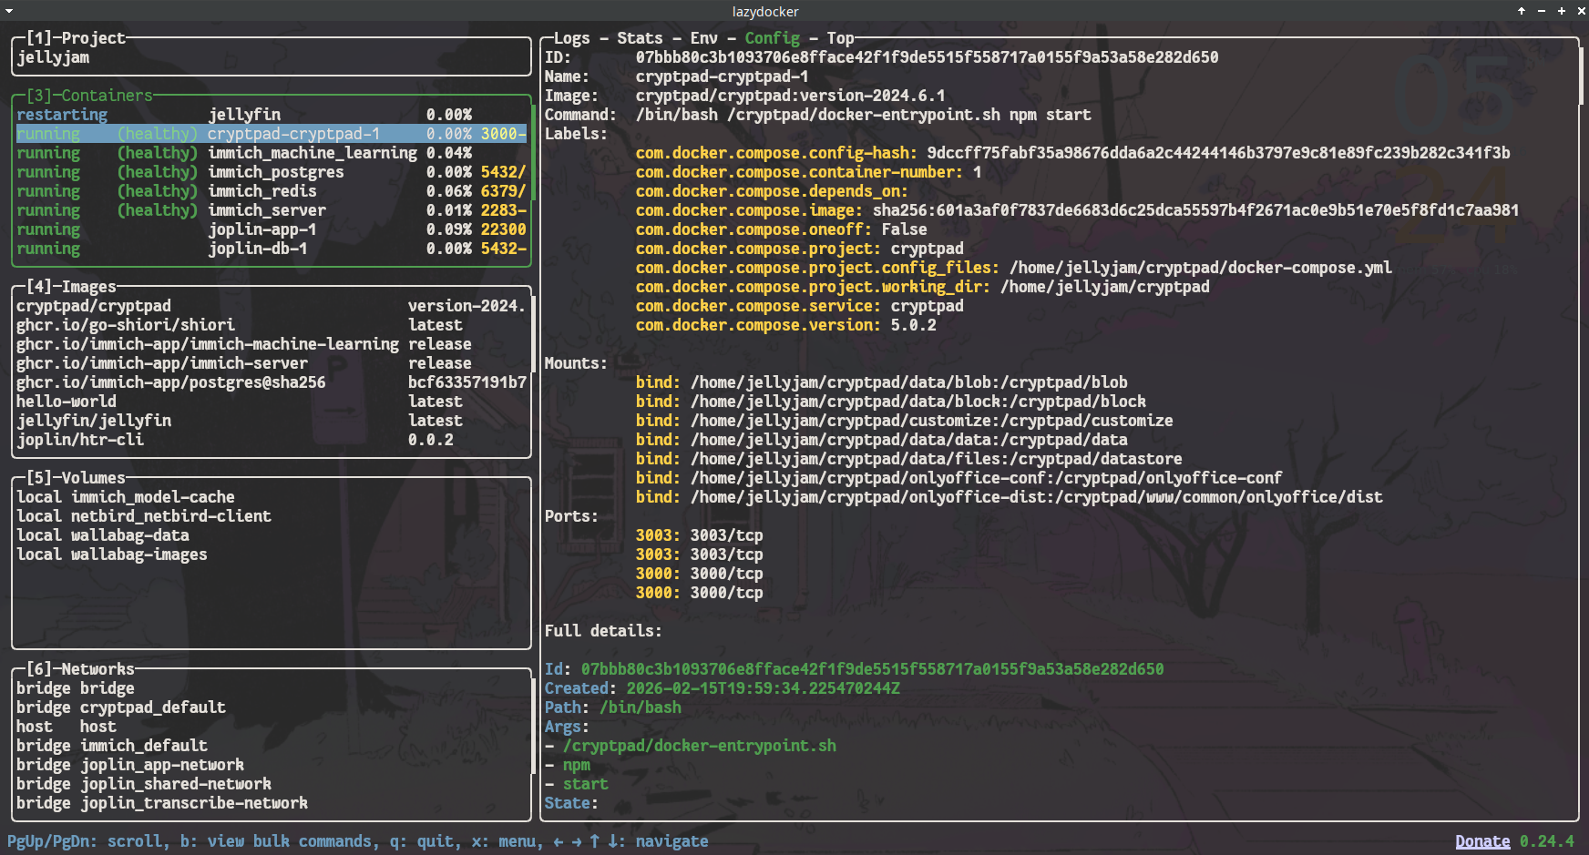Select the immich_default network
Viewport: 1589px width, 855px height.
[x=272, y=746]
